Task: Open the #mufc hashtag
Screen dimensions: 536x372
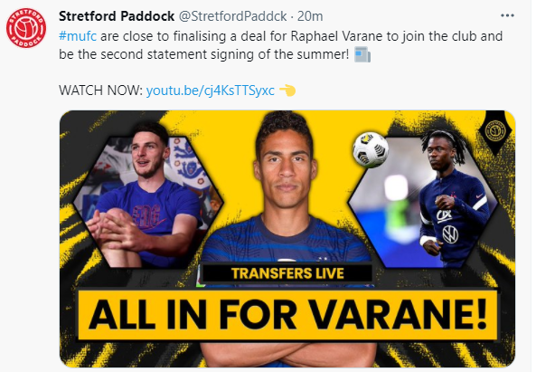Action: tap(78, 36)
